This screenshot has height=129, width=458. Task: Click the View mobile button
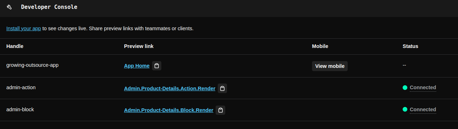pos(330,66)
